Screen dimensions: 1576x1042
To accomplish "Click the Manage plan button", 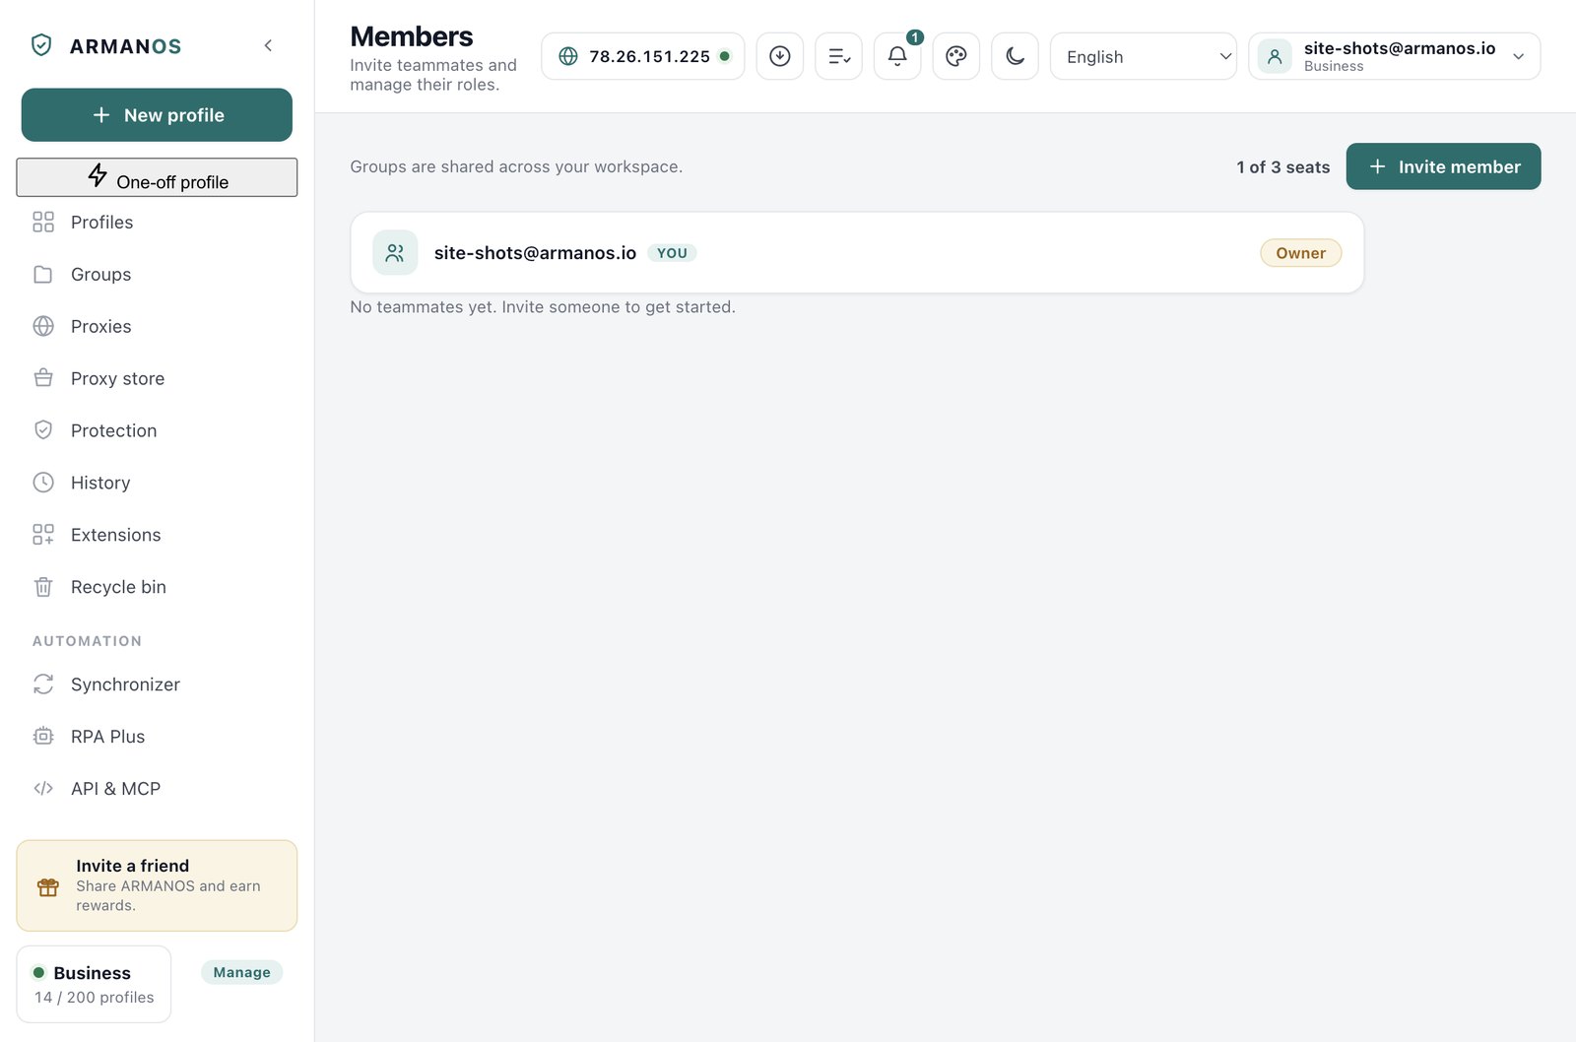I will coord(242,973).
